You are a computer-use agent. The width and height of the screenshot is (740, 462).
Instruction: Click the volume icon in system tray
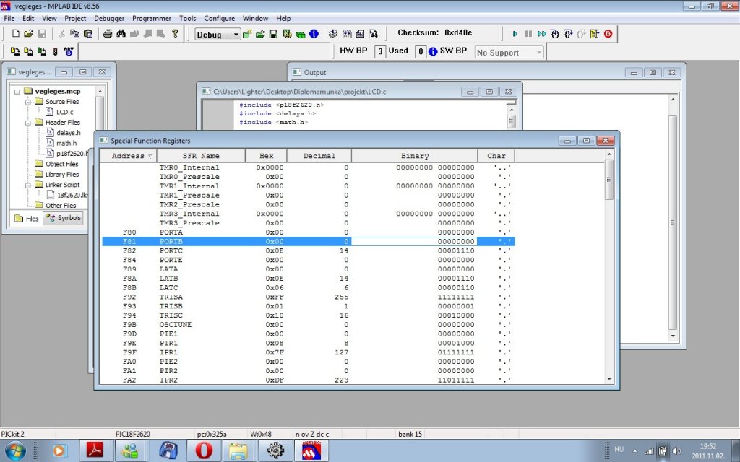point(676,451)
